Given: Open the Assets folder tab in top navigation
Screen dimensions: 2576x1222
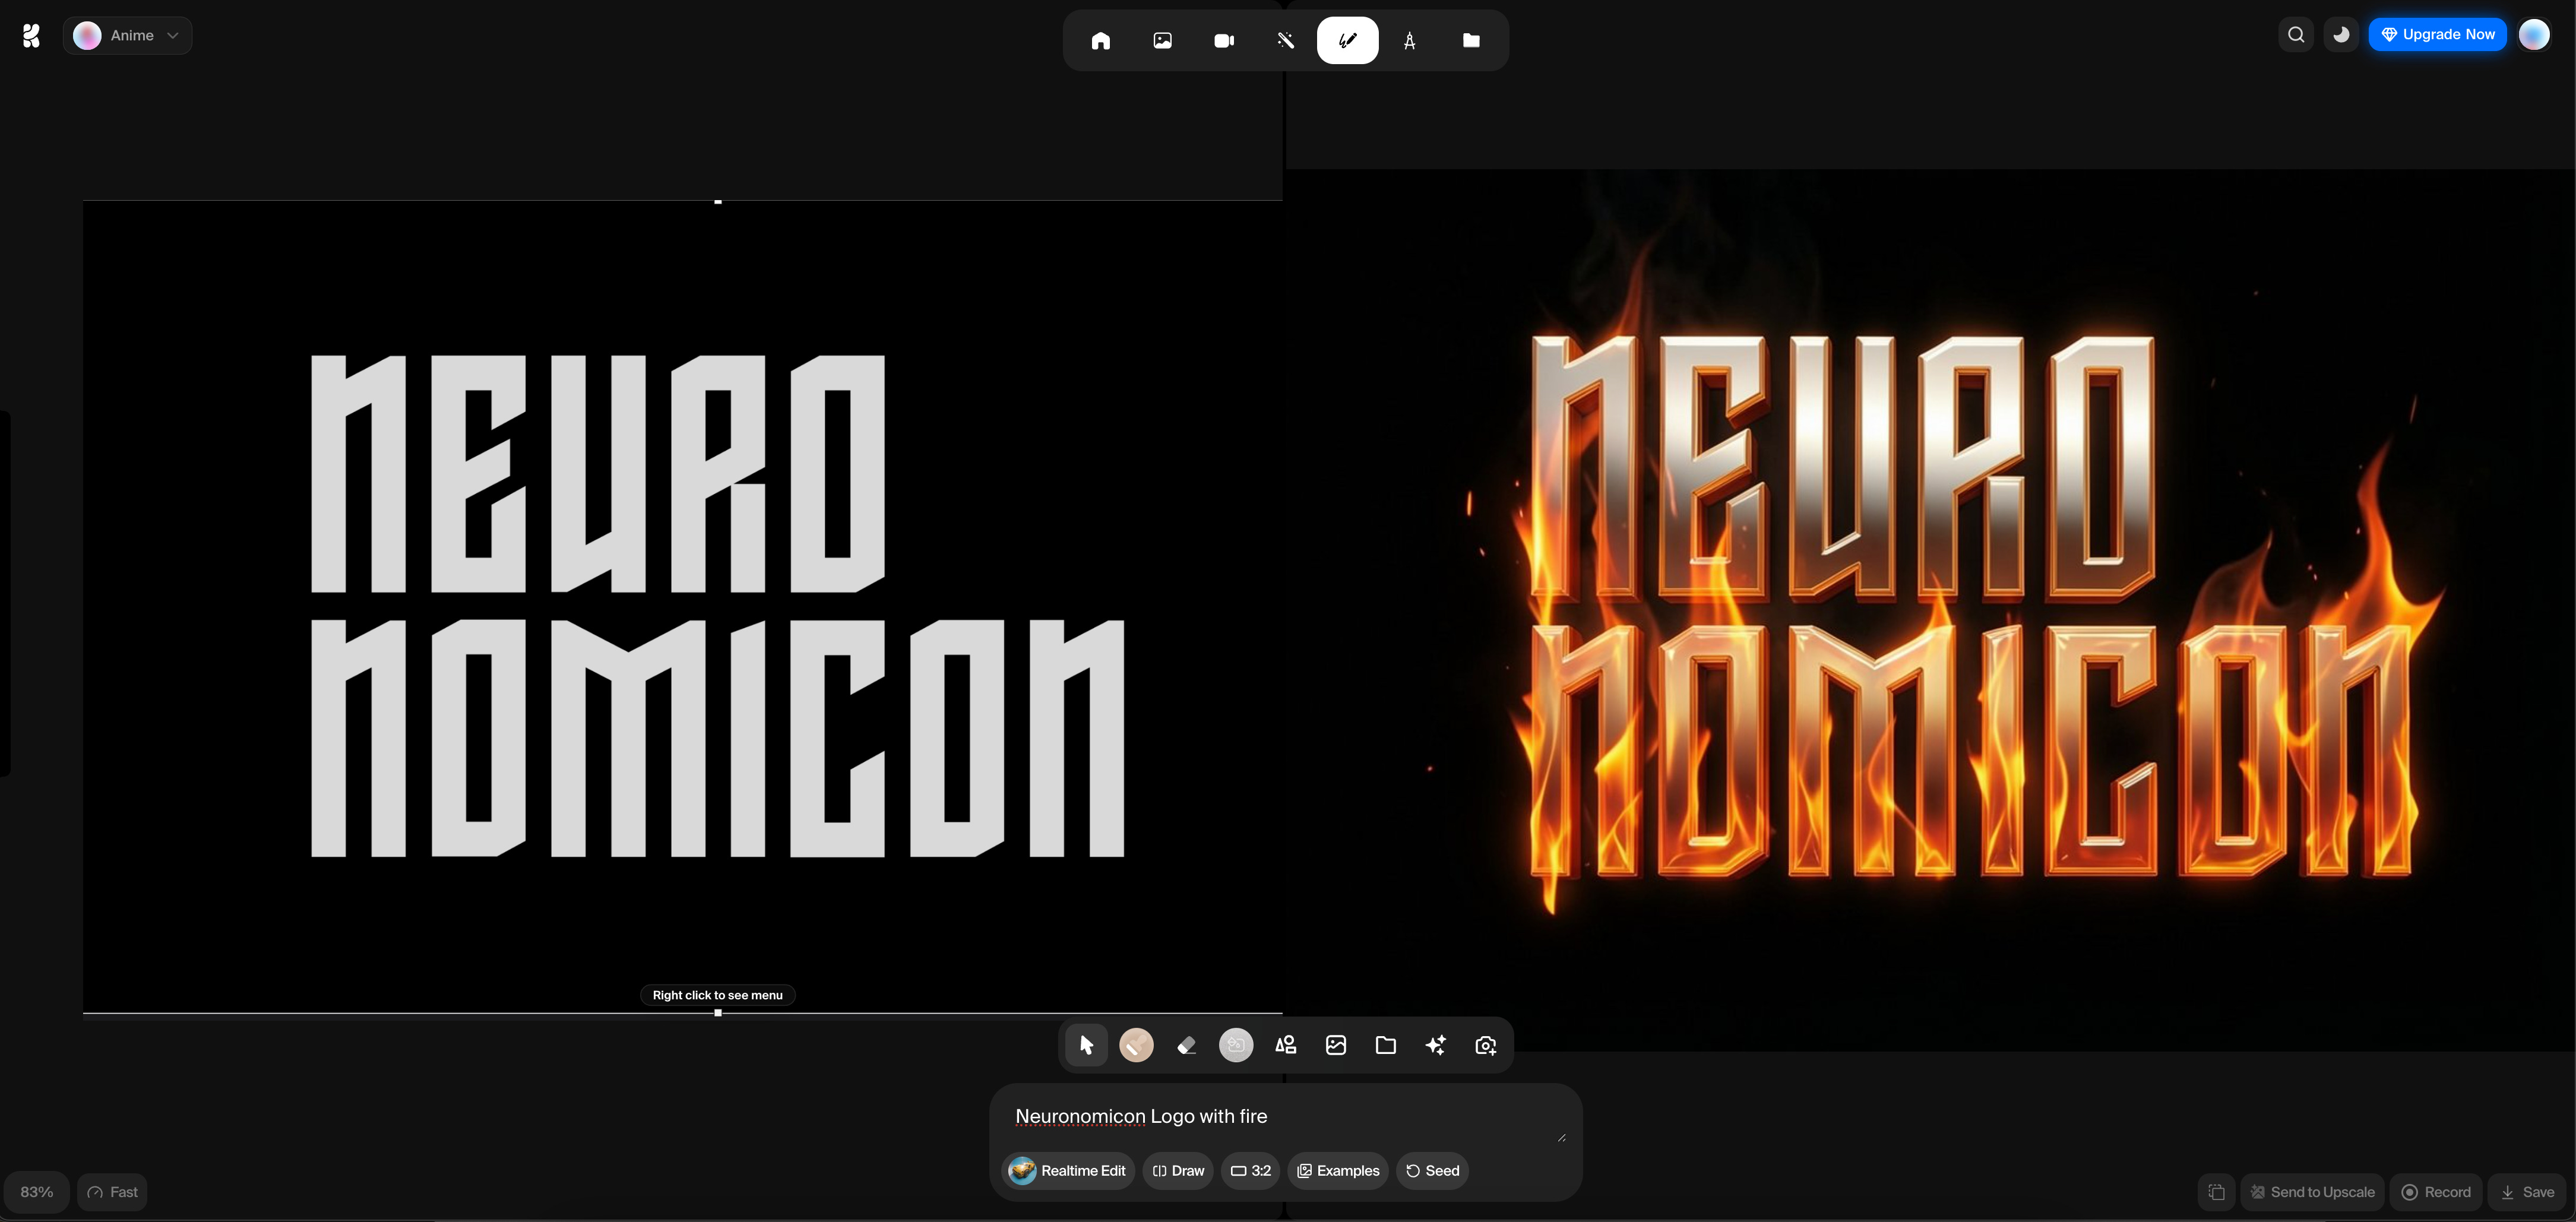Looking at the screenshot, I should (1470, 40).
